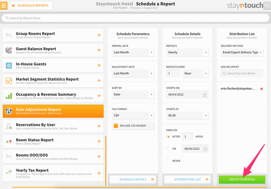Click the Rate Adjustment sliders icon
Image resolution: width=271 pixels, height=189 pixels.
point(9,111)
